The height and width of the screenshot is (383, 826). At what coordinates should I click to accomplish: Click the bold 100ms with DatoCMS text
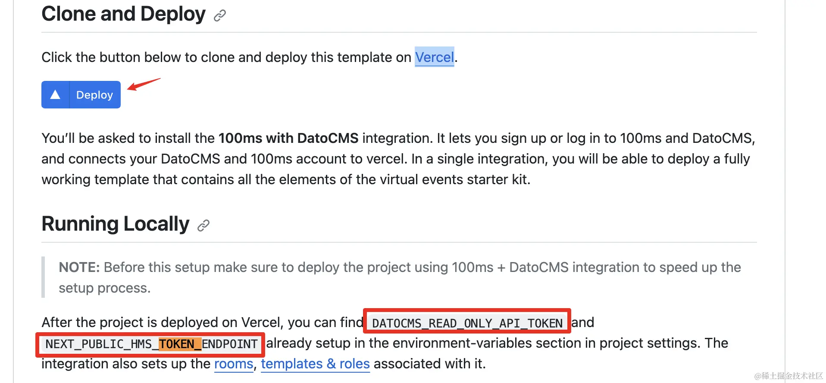click(288, 138)
